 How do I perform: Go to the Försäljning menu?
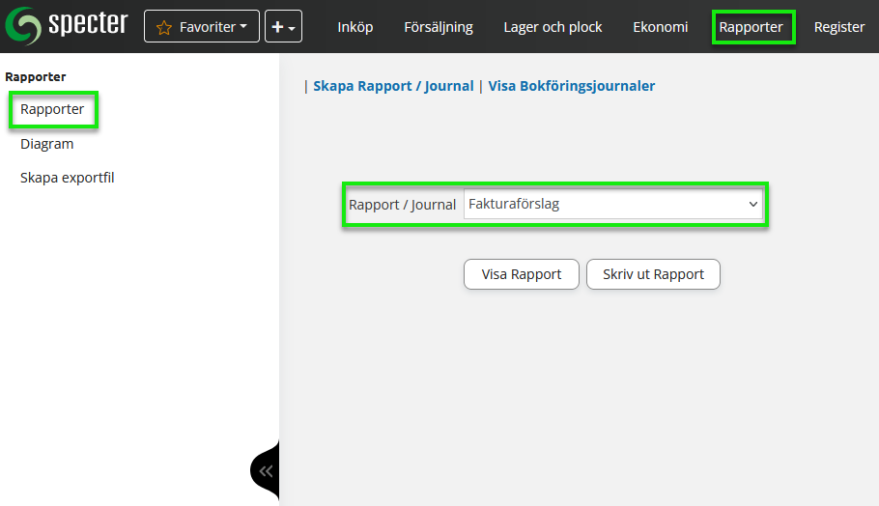point(438,27)
